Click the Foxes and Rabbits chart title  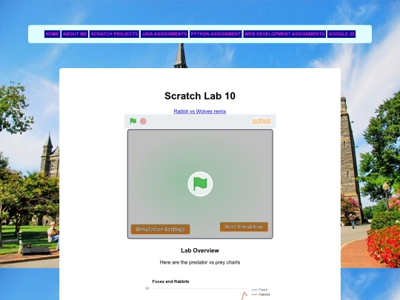[170, 281]
